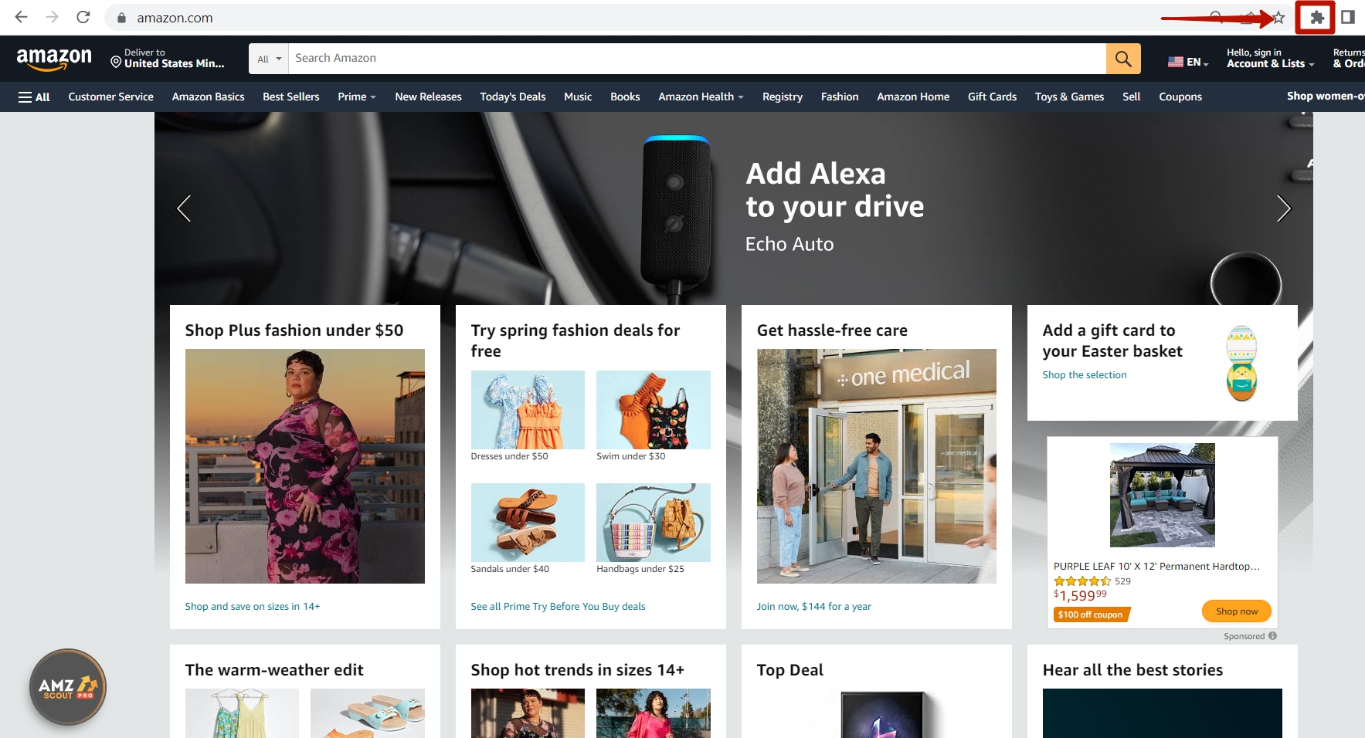1365x738 pixels.
Task: Open Coupons from the nav bar
Action: 1180,96
